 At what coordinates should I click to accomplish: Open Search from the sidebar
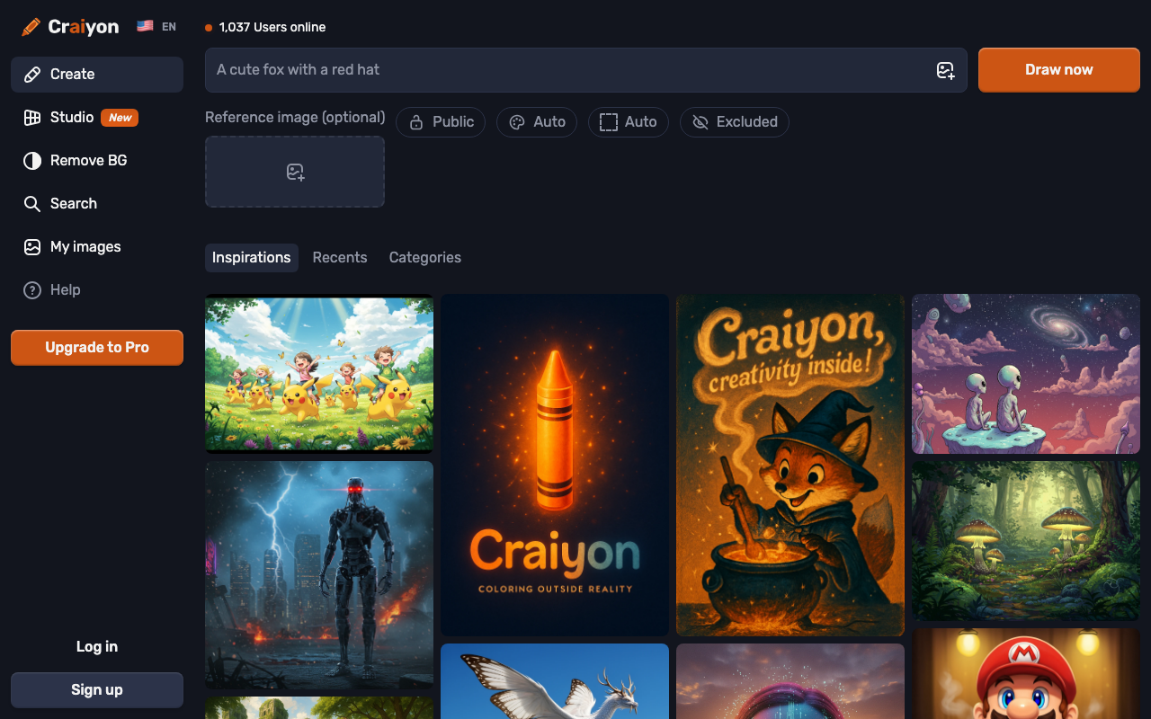(x=97, y=204)
